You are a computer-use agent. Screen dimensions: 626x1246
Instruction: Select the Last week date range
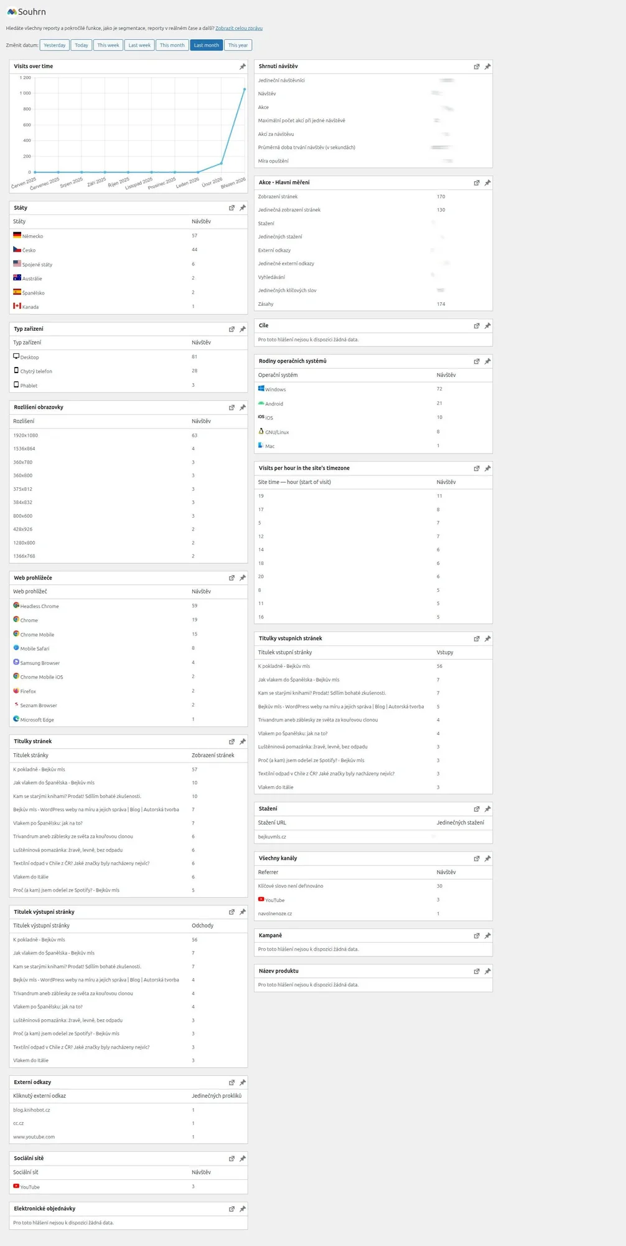tap(139, 45)
